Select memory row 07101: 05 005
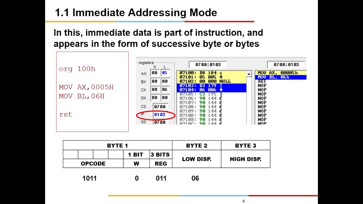Viewport: 363px width, 204px height. 211,77
